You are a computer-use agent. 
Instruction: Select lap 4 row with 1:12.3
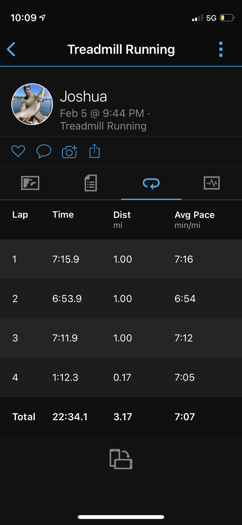(121, 377)
